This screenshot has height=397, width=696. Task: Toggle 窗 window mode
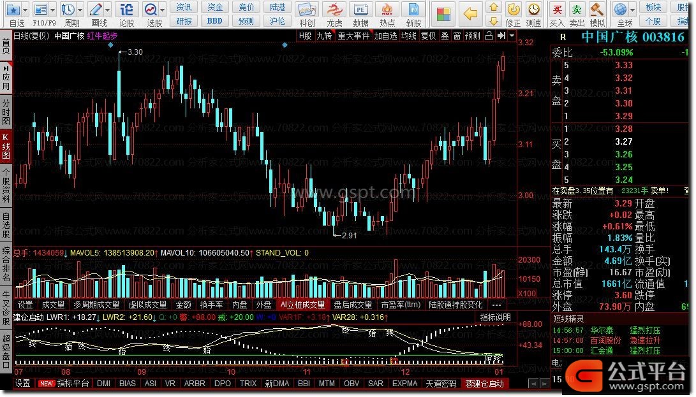pyautogui.click(x=457, y=36)
